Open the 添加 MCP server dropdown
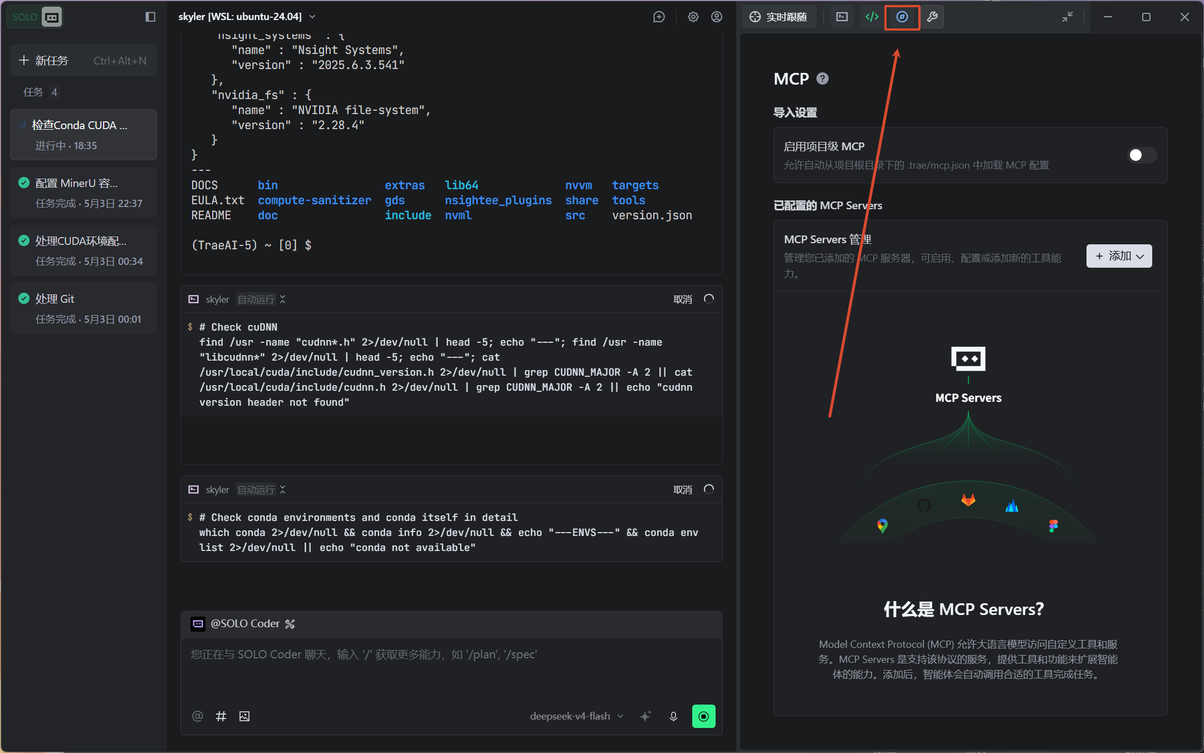This screenshot has height=753, width=1204. 1119,256
